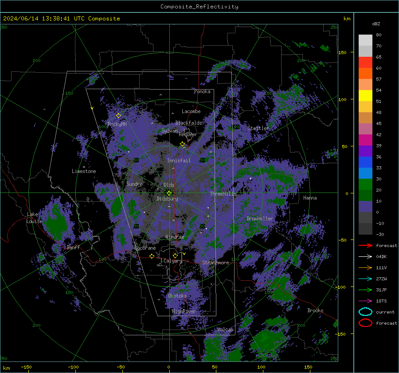Click the dBZ legend heading
The height and width of the screenshot is (373, 399).
[x=376, y=24]
